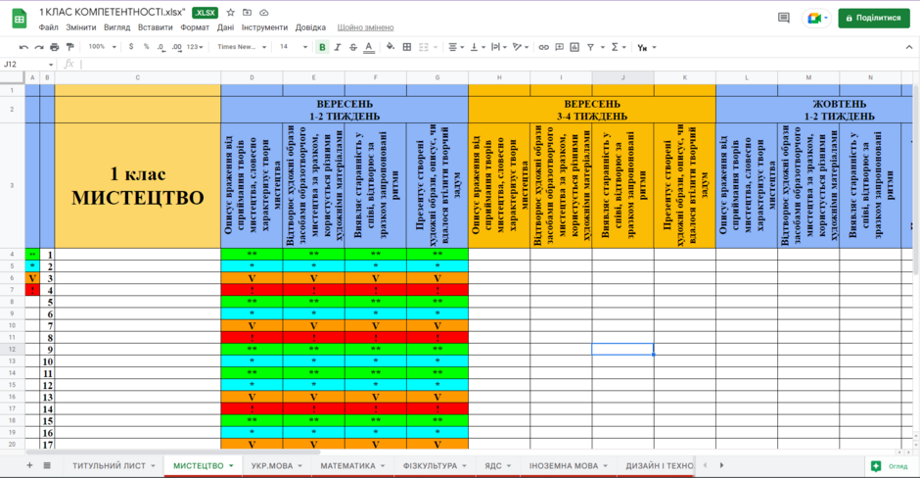Click the J12 name box field

[28, 64]
